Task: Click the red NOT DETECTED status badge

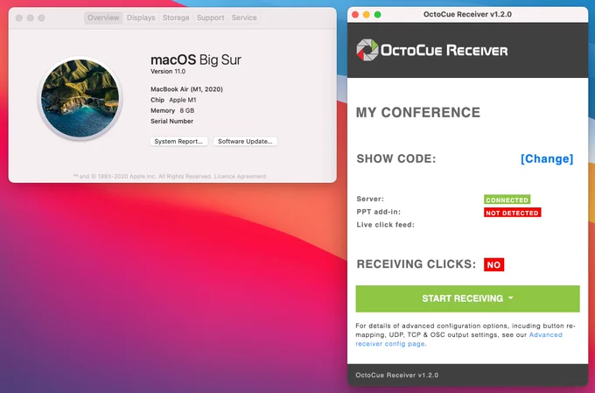Action: pos(512,213)
